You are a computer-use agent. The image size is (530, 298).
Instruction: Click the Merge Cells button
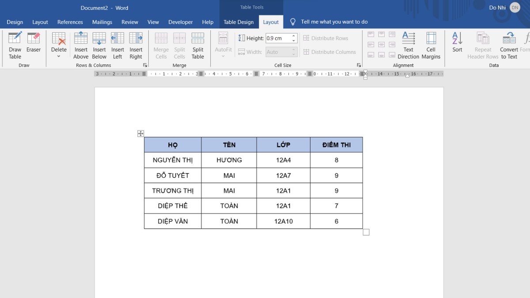pyautogui.click(x=161, y=45)
